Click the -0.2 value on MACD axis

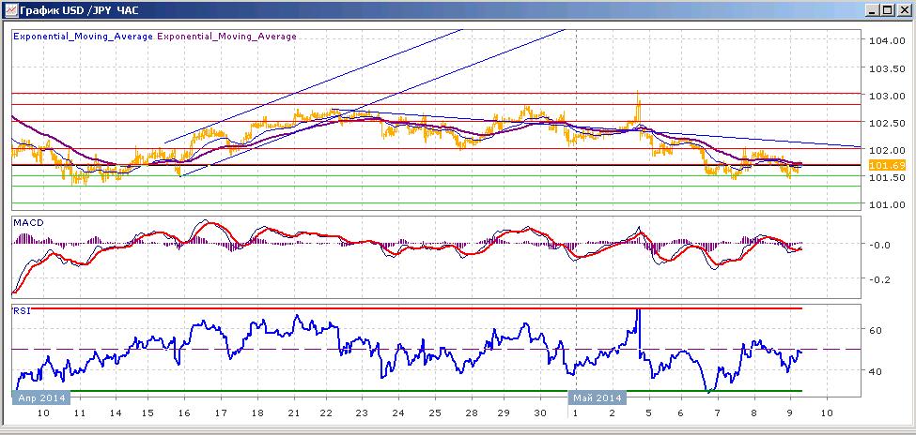tap(880, 279)
